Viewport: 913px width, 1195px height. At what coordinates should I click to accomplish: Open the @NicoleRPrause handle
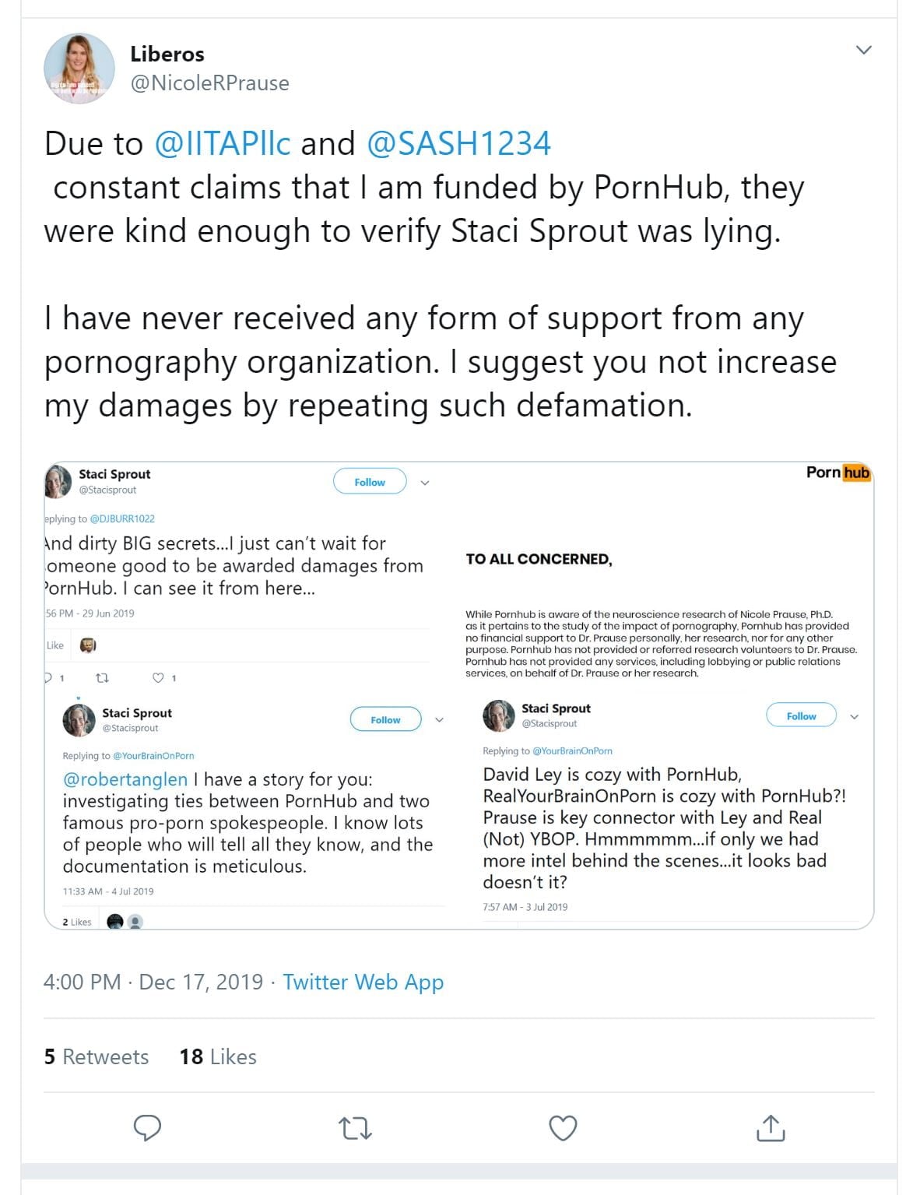[210, 83]
